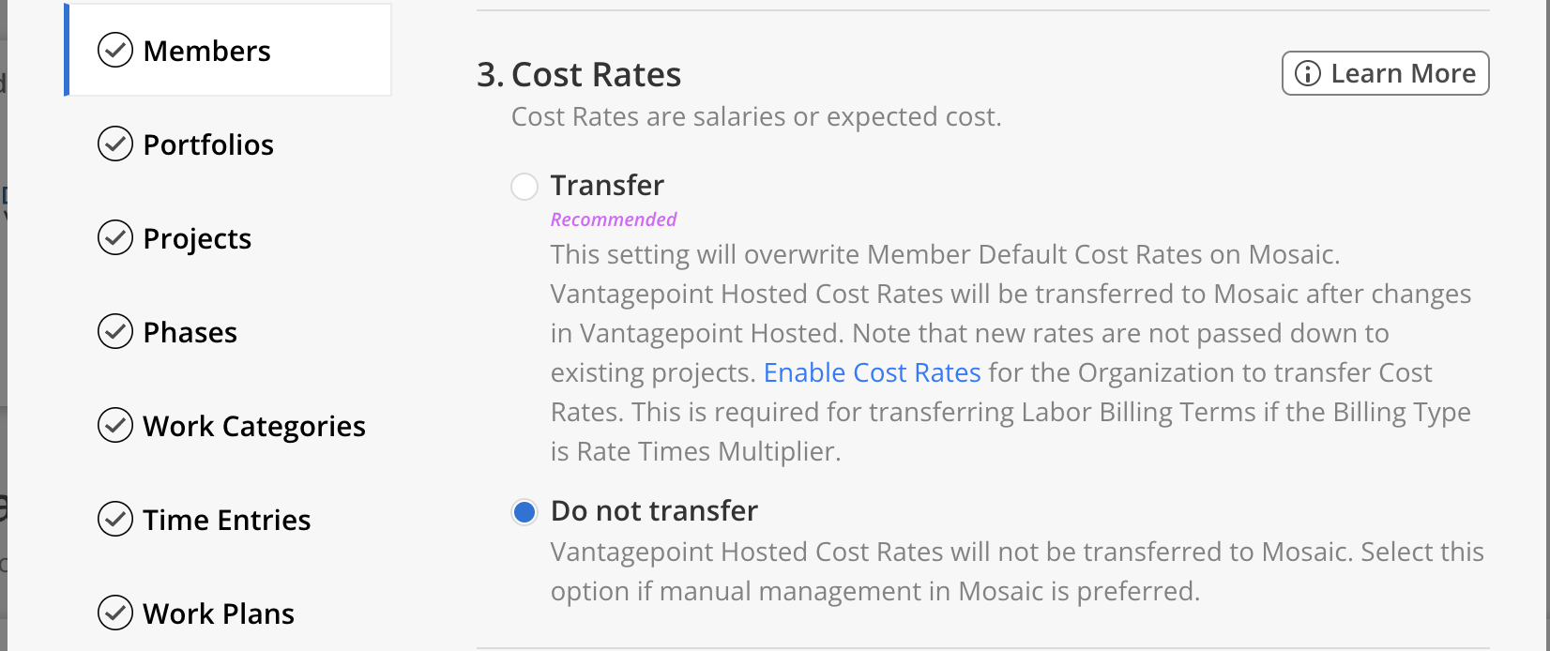Click the Learn More button
The width and height of the screenshot is (1550, 651).
pyautogui.click(x=1385, y=73)
